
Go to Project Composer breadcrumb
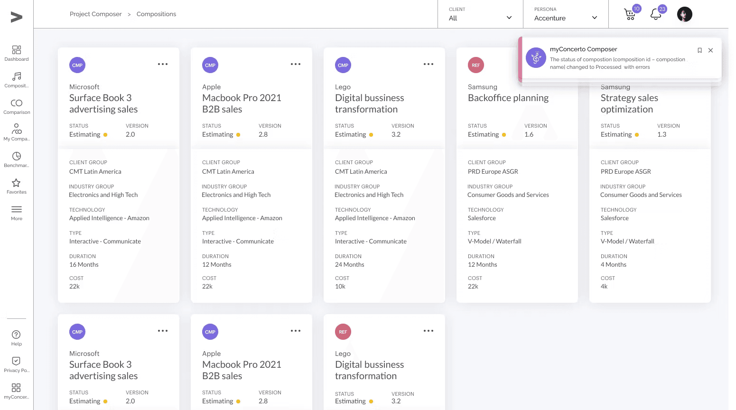(x=96, y=14)
